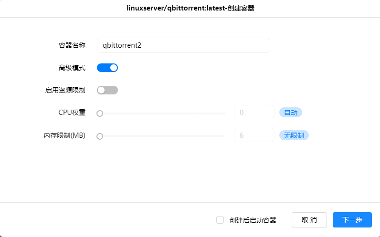Click the middle of the 内存限制 slider track
380x237 pixels.
tap(162, 136)
